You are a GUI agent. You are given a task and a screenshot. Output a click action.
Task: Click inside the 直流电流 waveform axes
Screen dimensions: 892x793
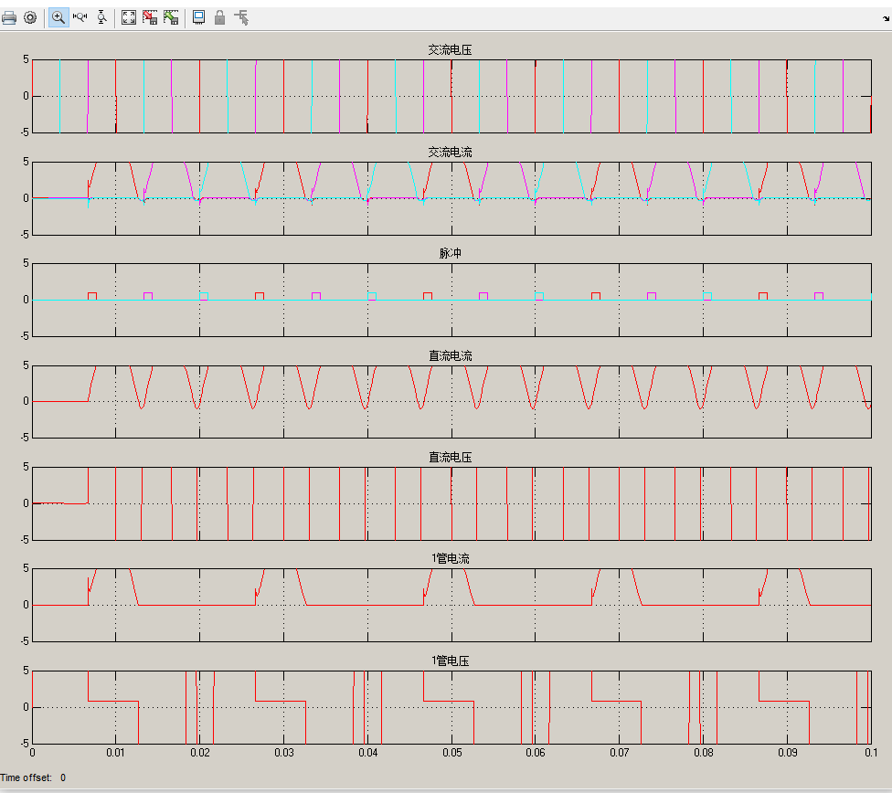tap(451, 402)
